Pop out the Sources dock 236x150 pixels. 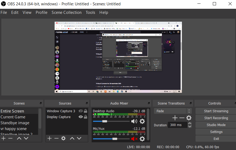pos(87,103)
